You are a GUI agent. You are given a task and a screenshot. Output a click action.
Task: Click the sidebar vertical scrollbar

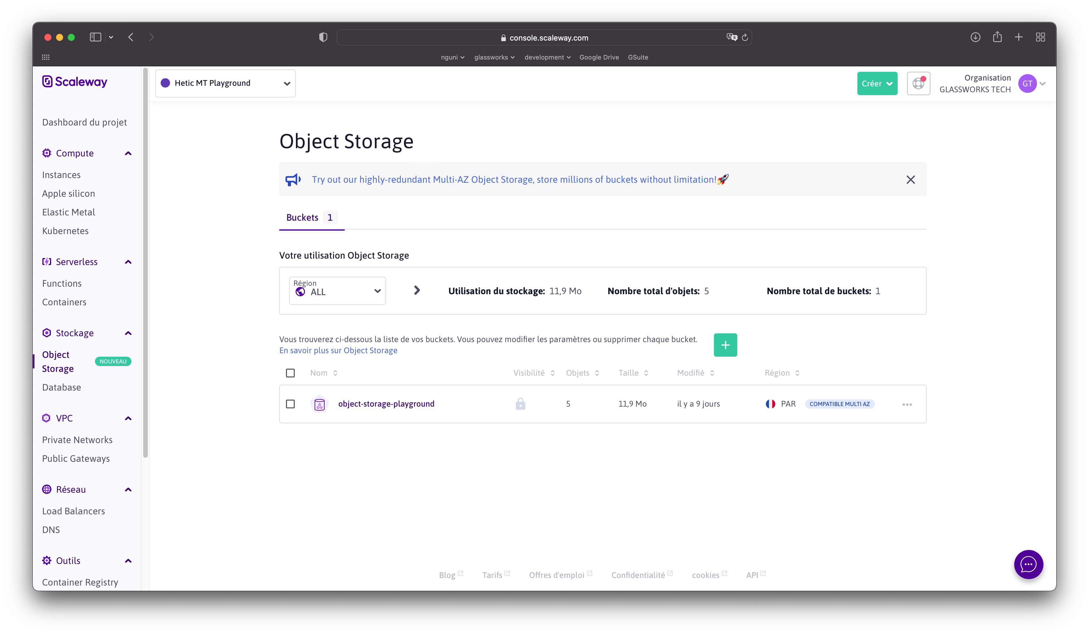(145, 263)
